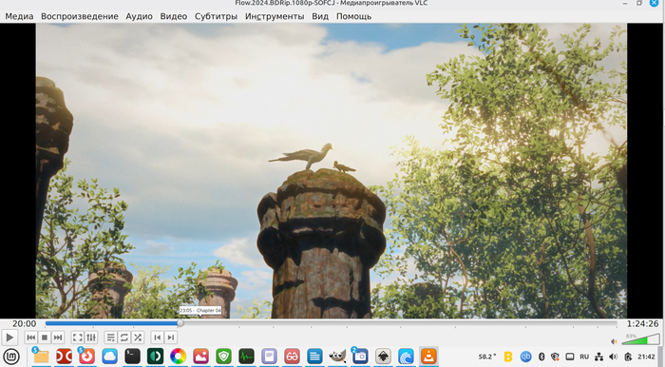
Task: Mute audio via VLC speaker icon
Action: click(614, 341)
